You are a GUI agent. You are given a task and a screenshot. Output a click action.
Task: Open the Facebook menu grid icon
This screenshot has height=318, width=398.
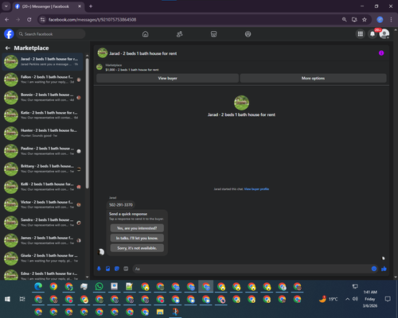(361, 34)
